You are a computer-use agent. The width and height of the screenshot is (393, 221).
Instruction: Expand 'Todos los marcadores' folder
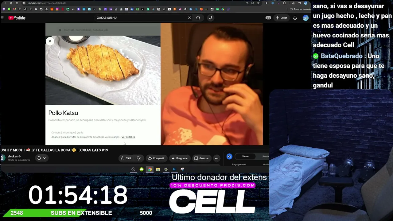[301, 9]
